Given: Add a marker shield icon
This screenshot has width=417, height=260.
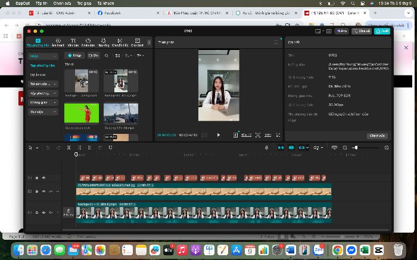Looking at the screenshot, I should point(110,148).
